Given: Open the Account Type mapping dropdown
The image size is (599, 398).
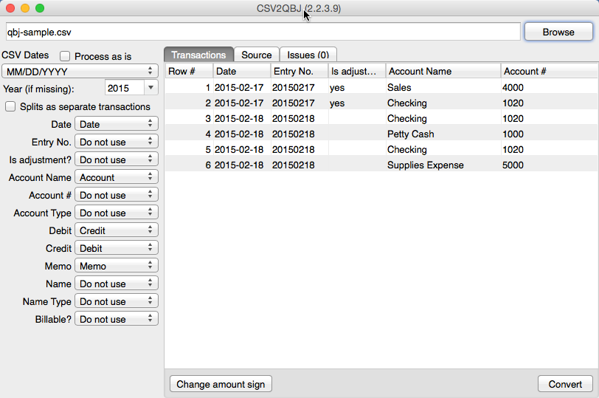Looking at the screenshot, I should click(116, 213).
